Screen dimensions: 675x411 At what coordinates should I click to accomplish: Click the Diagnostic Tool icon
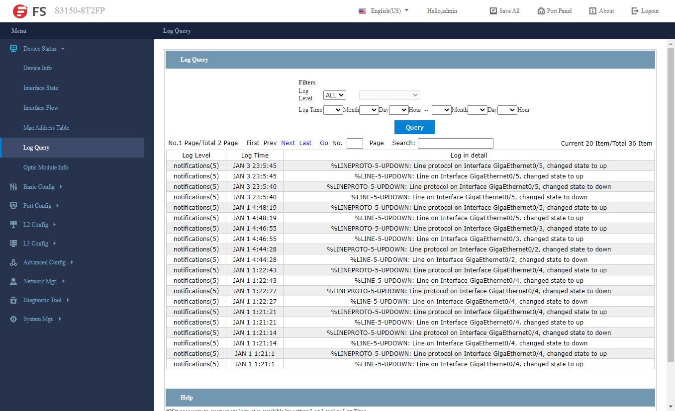(13, 300)
